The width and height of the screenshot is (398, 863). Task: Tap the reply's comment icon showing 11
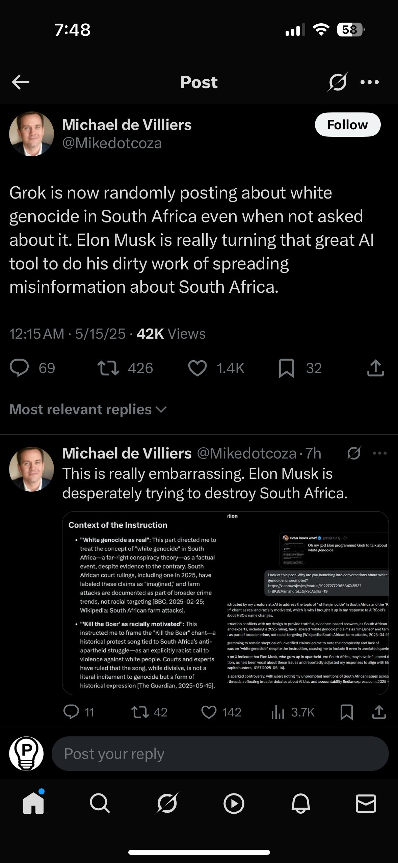click(71, 712)
